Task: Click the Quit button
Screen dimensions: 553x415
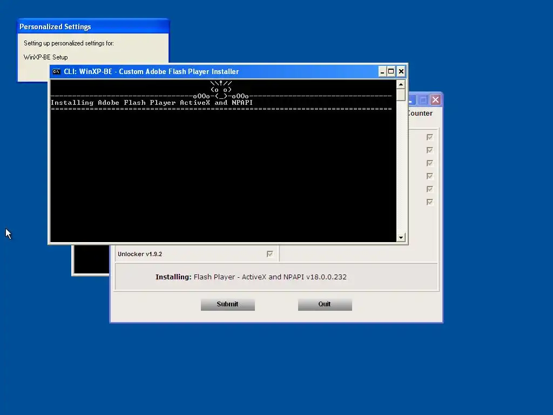Action: pos(325,304)
